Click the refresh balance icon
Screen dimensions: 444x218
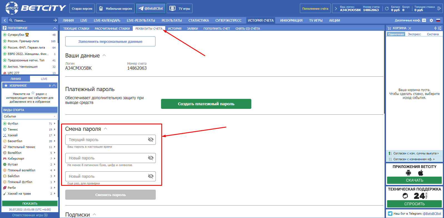pyautogui.click(x=387, y=9)
